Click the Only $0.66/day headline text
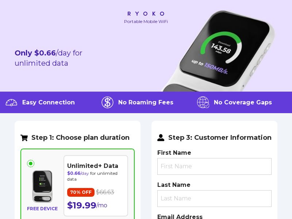292x219 pixels. point(48,58)
